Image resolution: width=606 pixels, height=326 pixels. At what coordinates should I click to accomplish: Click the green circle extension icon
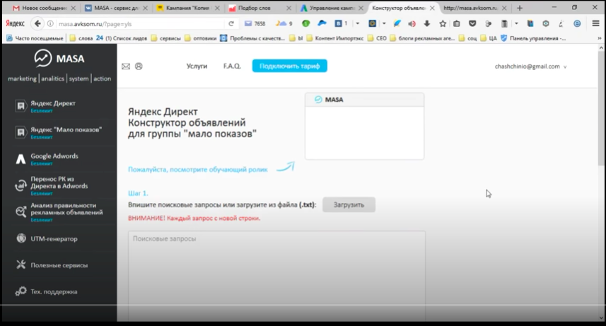pyautogui.click(x=305, y=23)
